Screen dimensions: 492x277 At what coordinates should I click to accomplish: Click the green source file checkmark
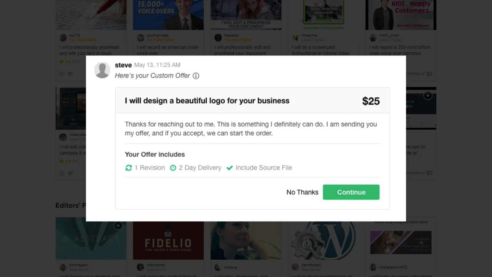(230, 168)
